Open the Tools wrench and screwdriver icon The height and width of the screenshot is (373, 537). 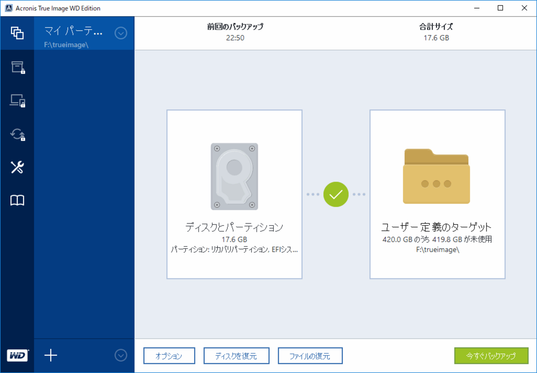17,167
